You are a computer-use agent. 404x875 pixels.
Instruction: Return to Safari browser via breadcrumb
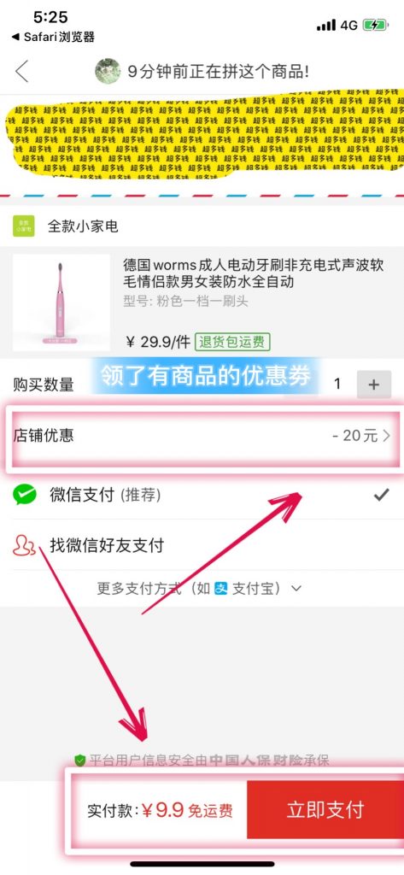click(x=53, y=38)
